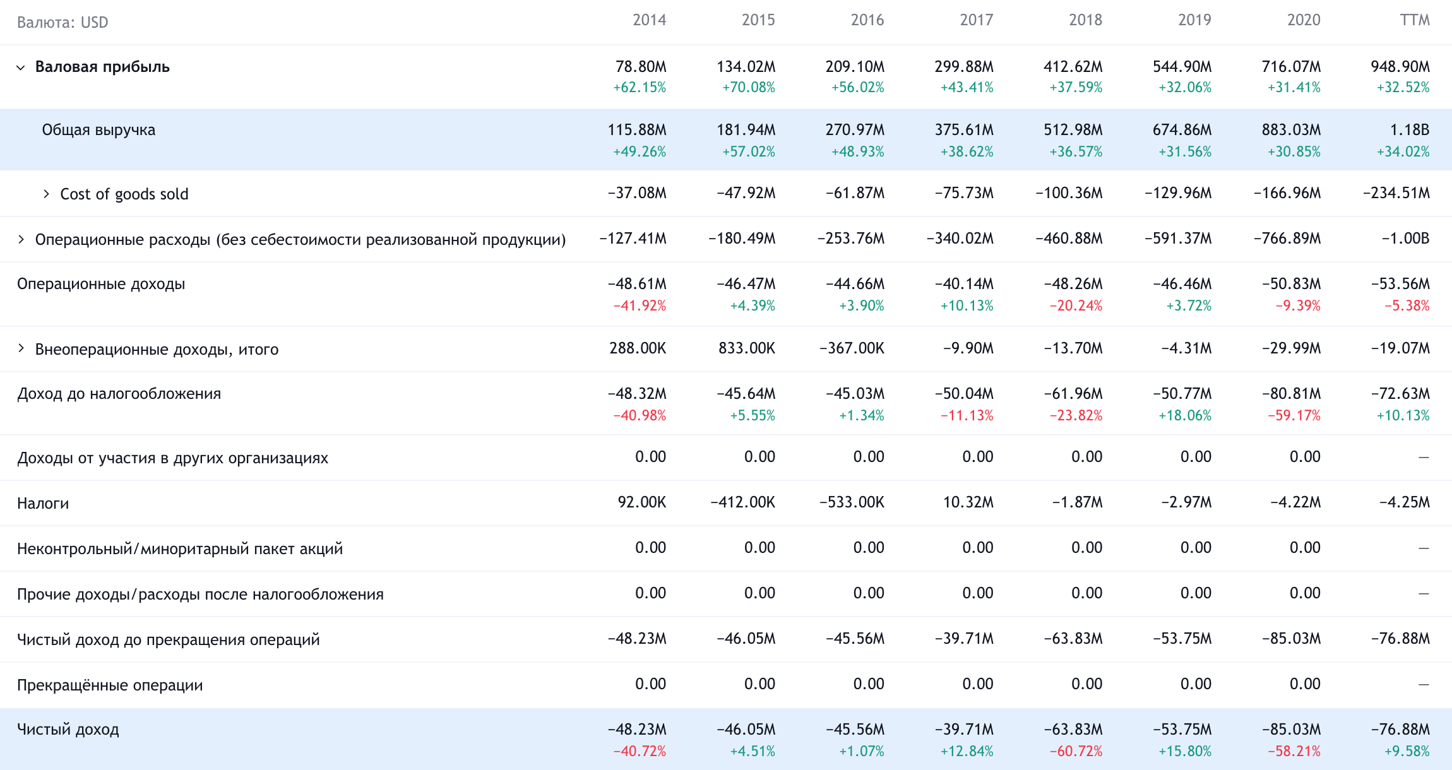The image size is (1452, 770).
Task: Click revenue growth +34.02%
Action: coord(1403,152)
